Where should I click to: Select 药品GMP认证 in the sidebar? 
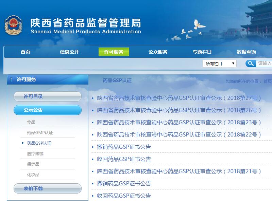coord(40,133)
